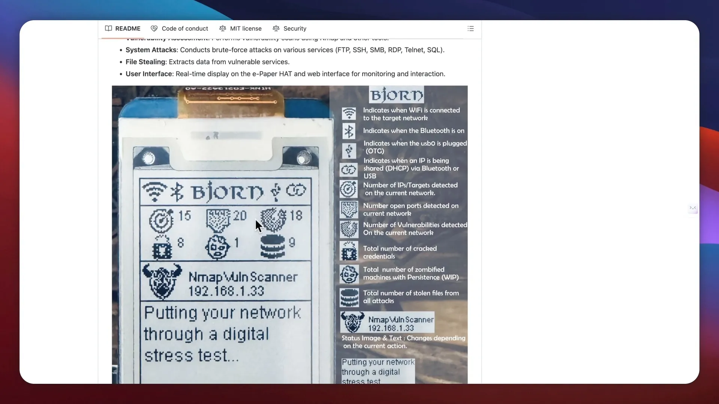Click the Code of conduct heart icon
The image size is (719, 404).
click(154, 28)
